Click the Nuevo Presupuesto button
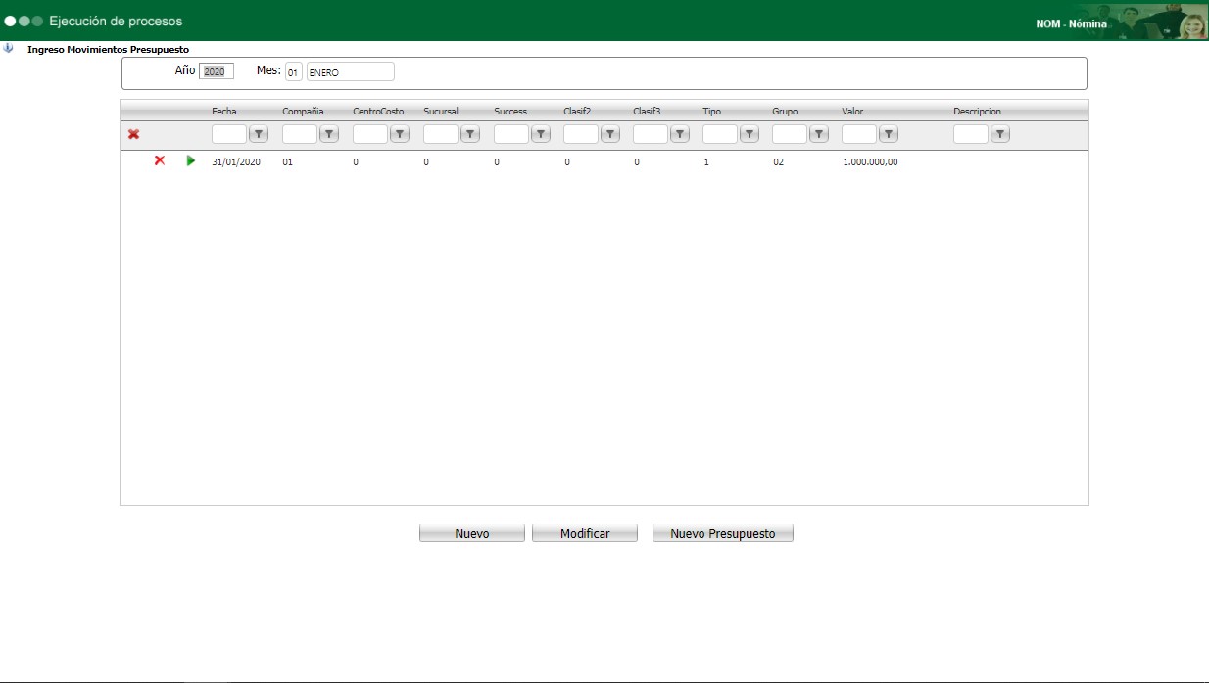 click(723, 533)
